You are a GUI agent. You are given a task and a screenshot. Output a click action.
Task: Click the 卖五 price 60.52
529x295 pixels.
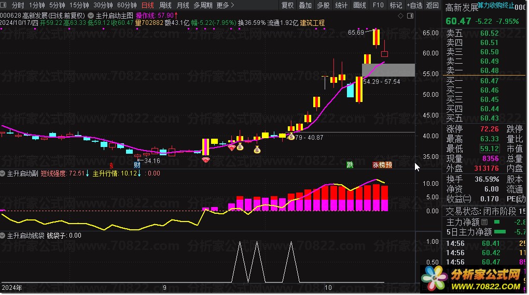489,33
